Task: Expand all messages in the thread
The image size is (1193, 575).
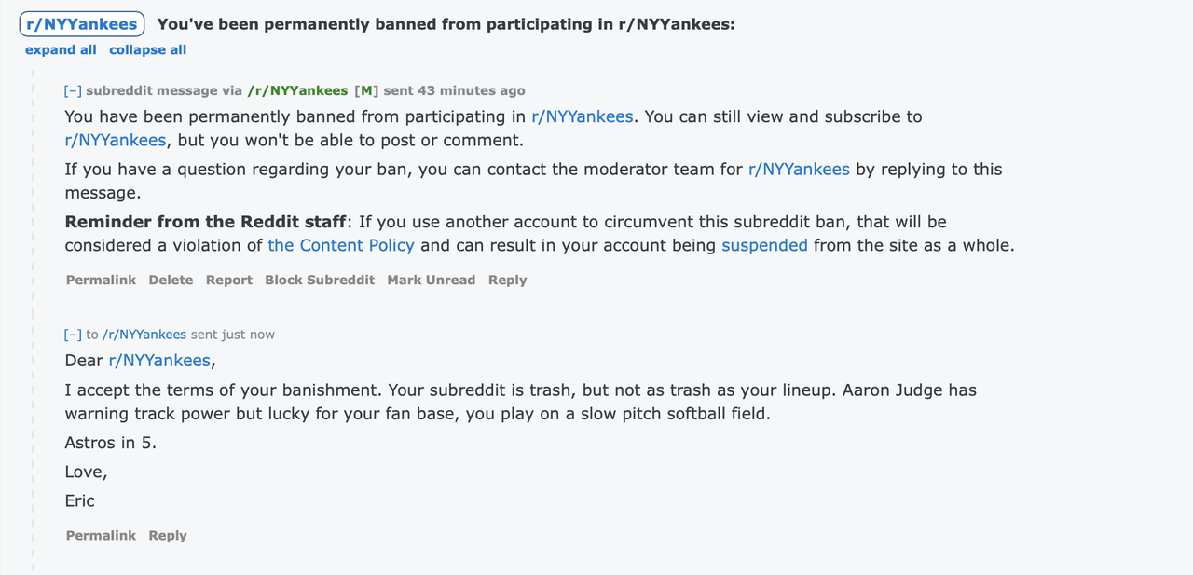Action: (x=61, y=49)
